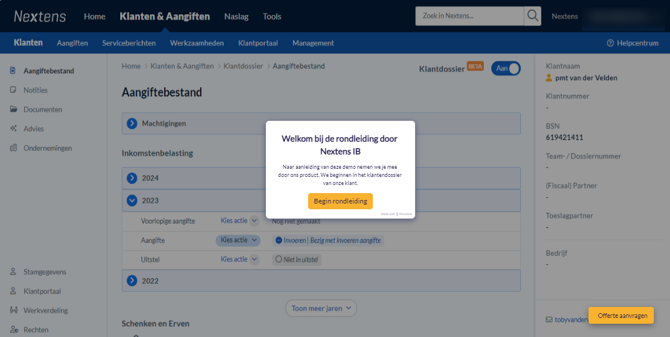The height and width of the screenshot is (337, 670).
Task: Open Documenten in the sidebar
Action: pyautogui.click(x=43, y=109)
